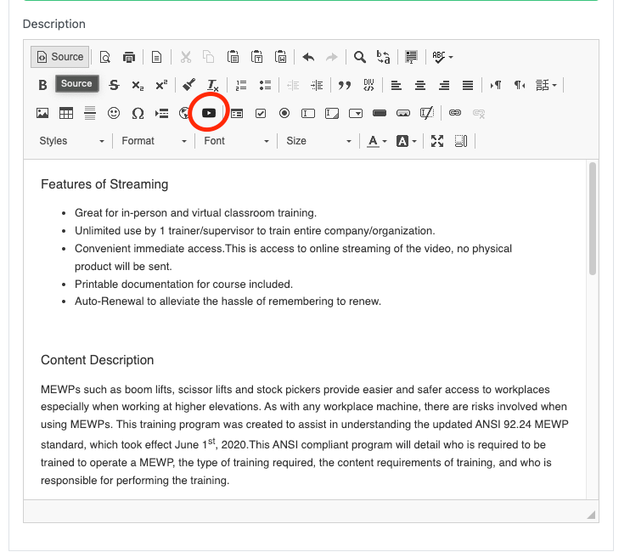Insert a hidden field
The image size is (630, 552).
[427, 113]
